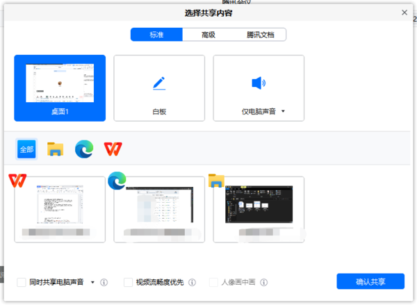Show info for 同时共享电脑声音
The height and width of the screenshot is (305, 417).
pyautogui.click(x=104, y=282)
